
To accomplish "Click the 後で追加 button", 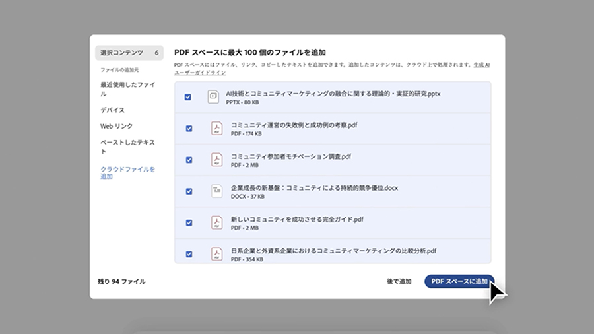I will [x=399, y=281].
